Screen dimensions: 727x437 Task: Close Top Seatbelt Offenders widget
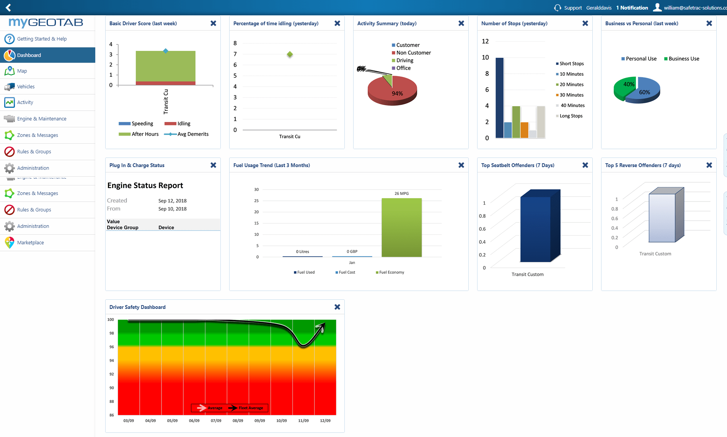coord(585,165)
